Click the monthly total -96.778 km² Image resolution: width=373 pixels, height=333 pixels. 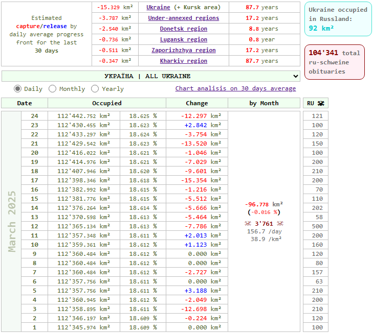tap(264, 204)
